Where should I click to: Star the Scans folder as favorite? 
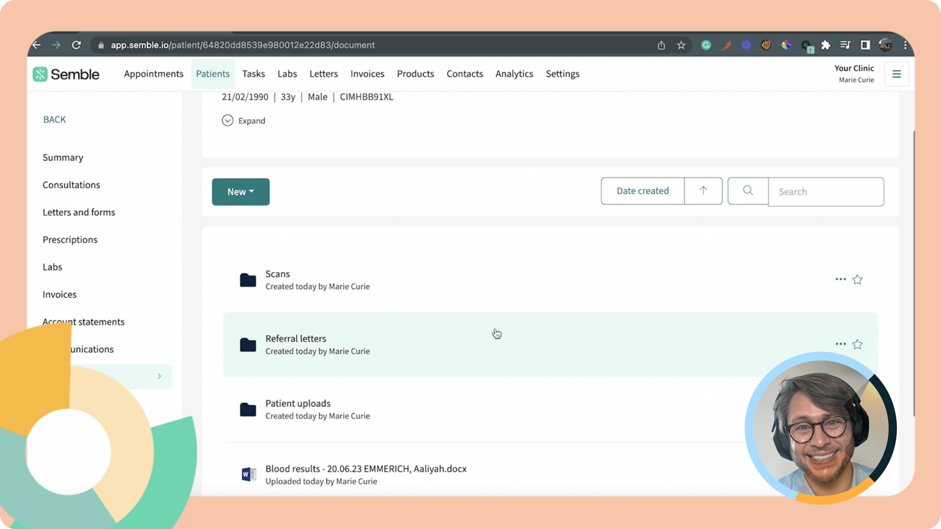[x=857, y=280]
